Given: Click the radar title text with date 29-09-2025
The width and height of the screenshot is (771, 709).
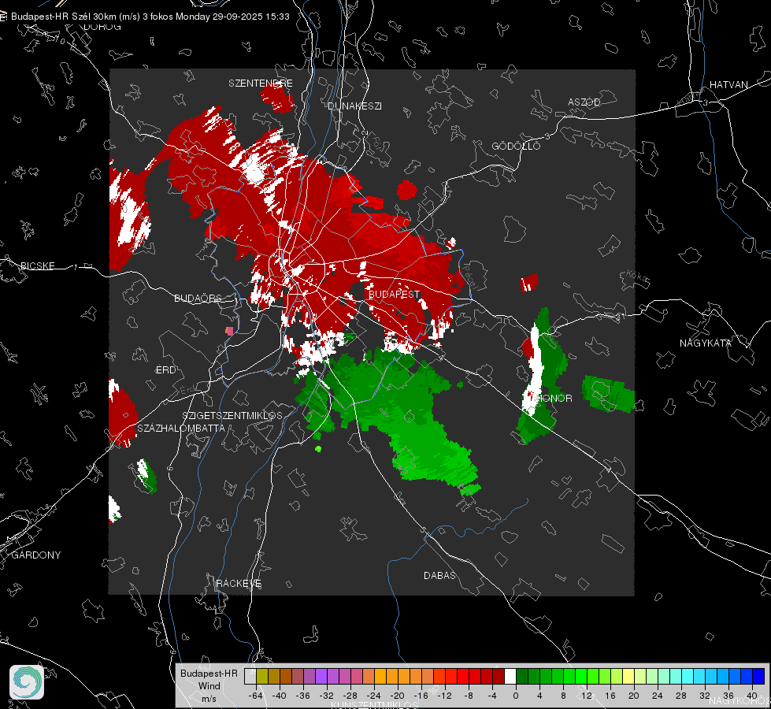Looking at the screenshot, I should tap(150, 17).
